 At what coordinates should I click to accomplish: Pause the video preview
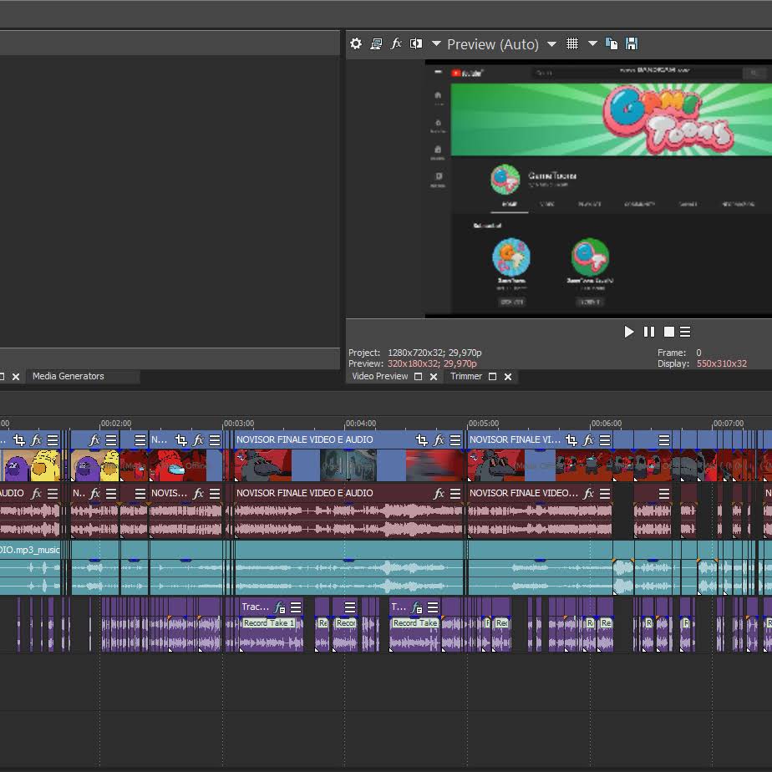click(649, 332)
